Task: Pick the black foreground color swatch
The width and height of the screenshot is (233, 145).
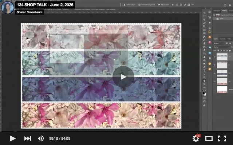Action: click(204, 93)
